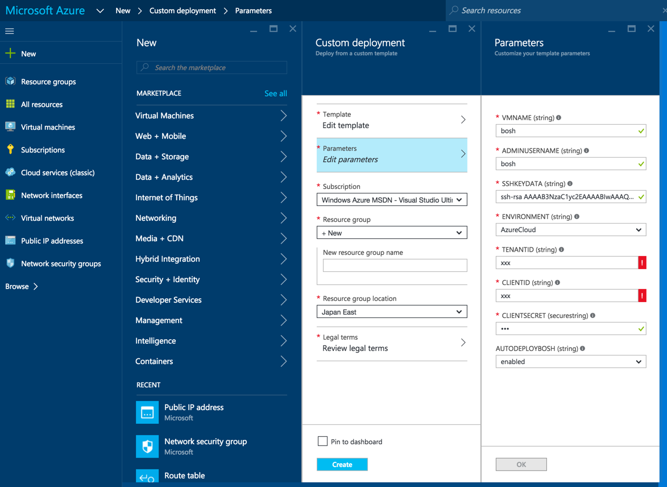Click the VMNAME info icon

[558, 118]
